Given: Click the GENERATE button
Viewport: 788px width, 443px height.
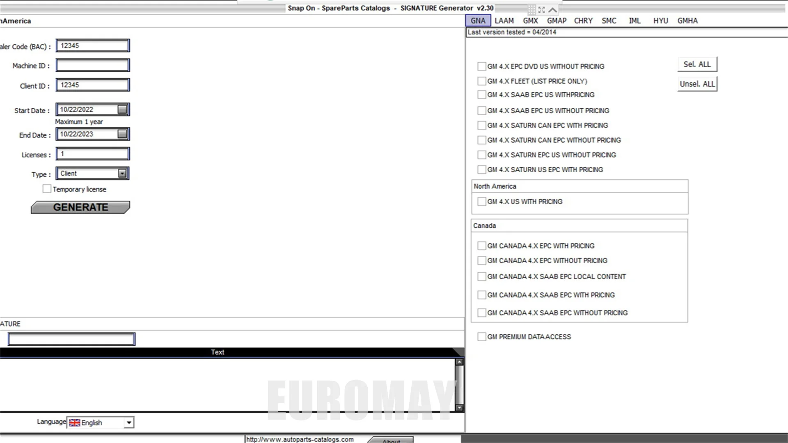Looking at the screenshot, I should (x=80, y=207).
